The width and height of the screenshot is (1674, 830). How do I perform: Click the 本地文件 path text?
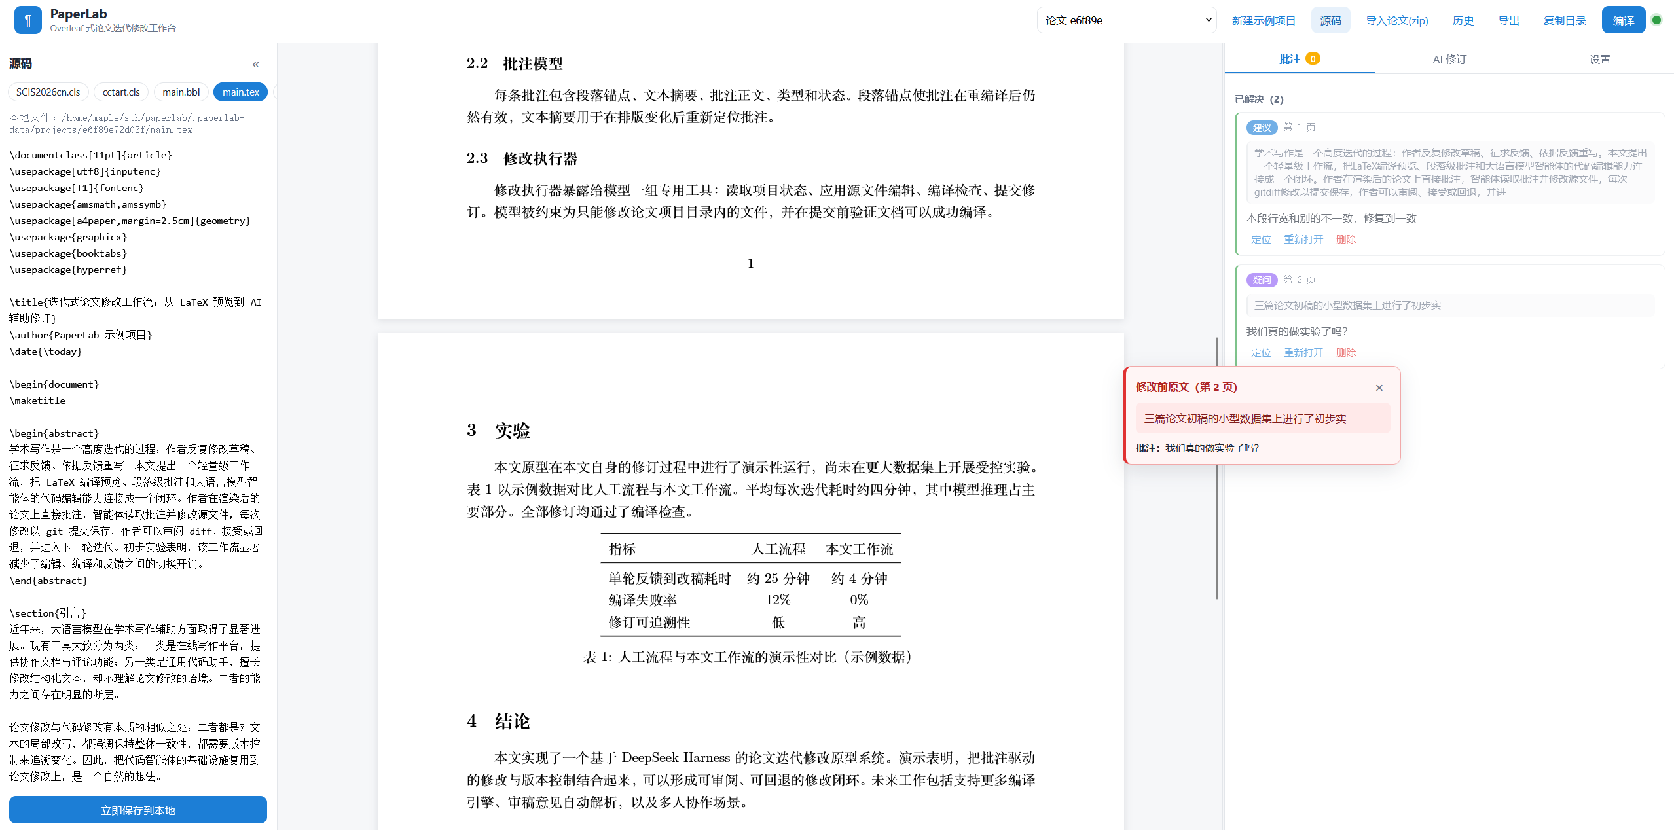126,124
